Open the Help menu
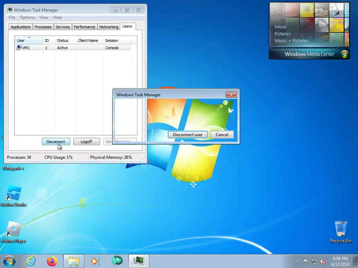The width and height of the screenshot is (358, 268). click(57, 17)
